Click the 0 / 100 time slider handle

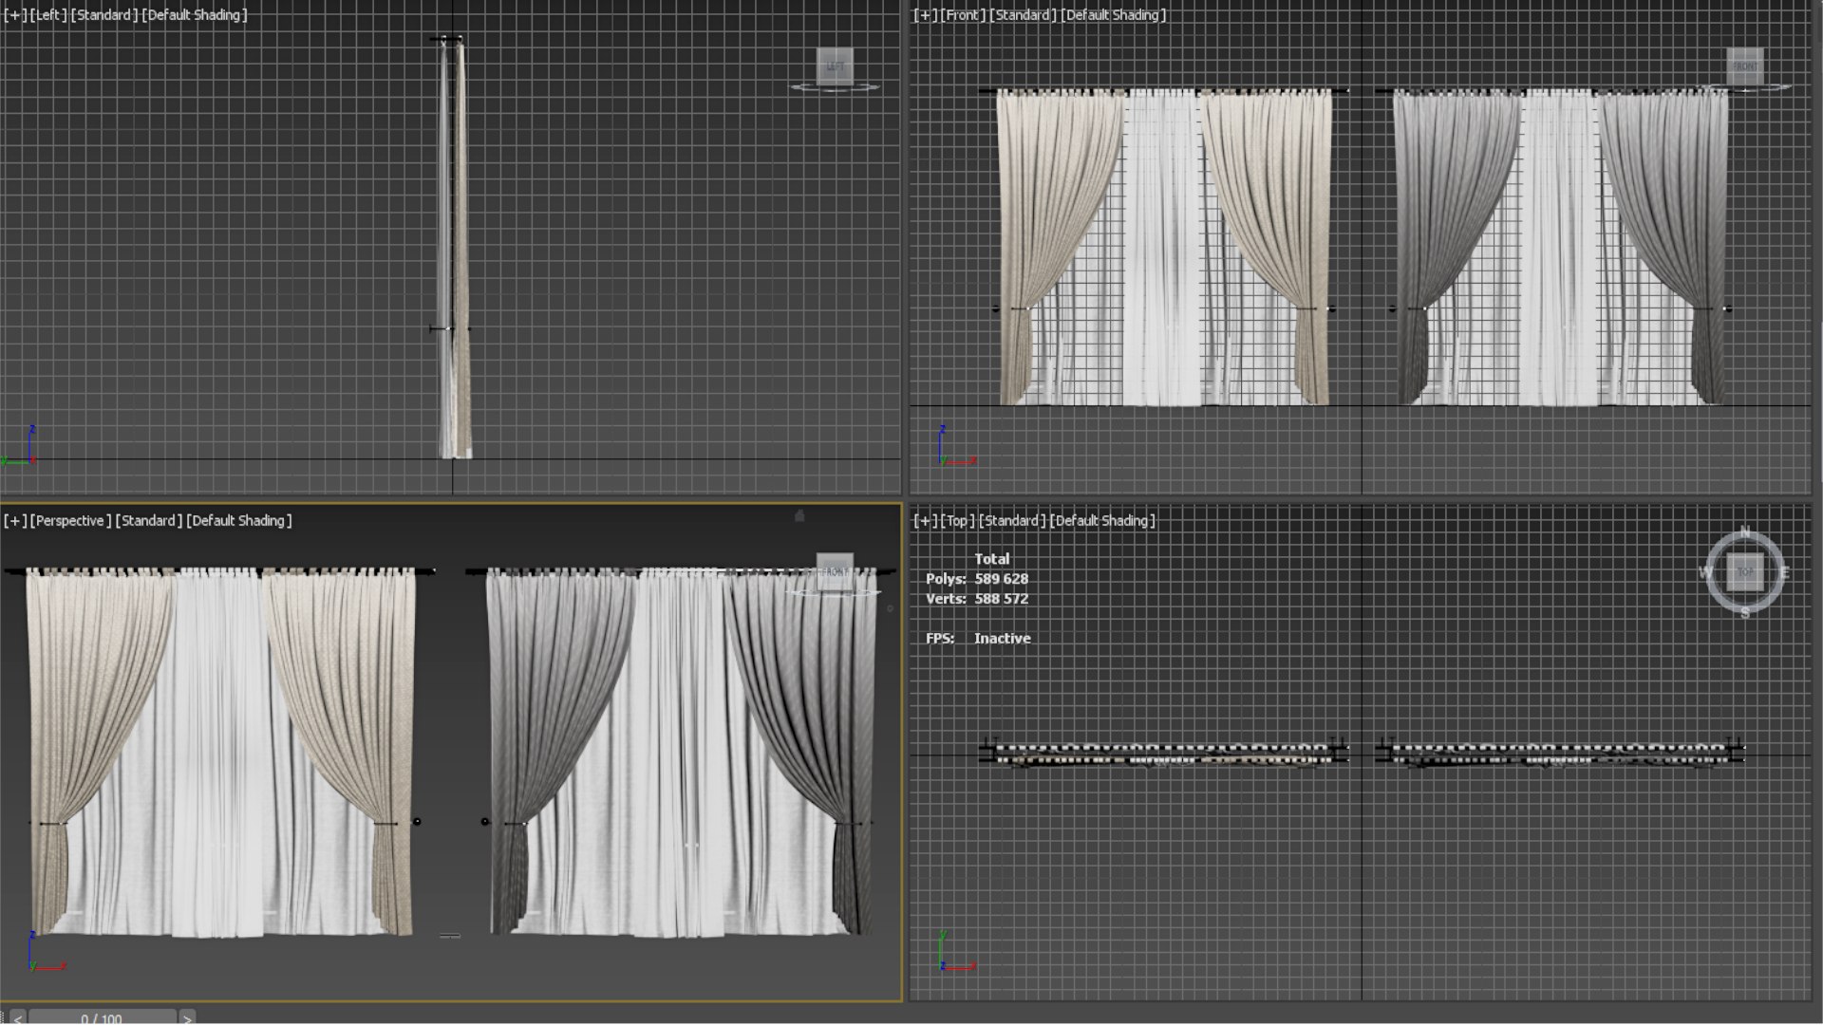tap(102, 1018)
